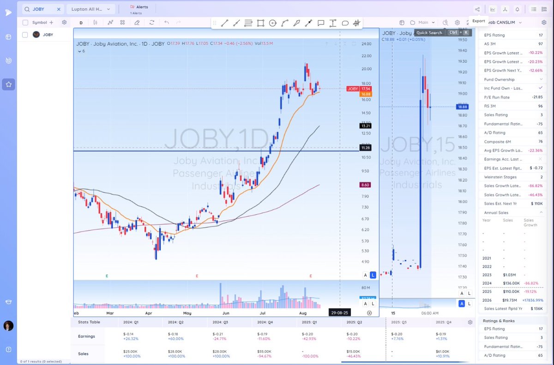Open watchlist column settings gear
Viewport: 554px width, 365px height.
(x=64, y=22)
